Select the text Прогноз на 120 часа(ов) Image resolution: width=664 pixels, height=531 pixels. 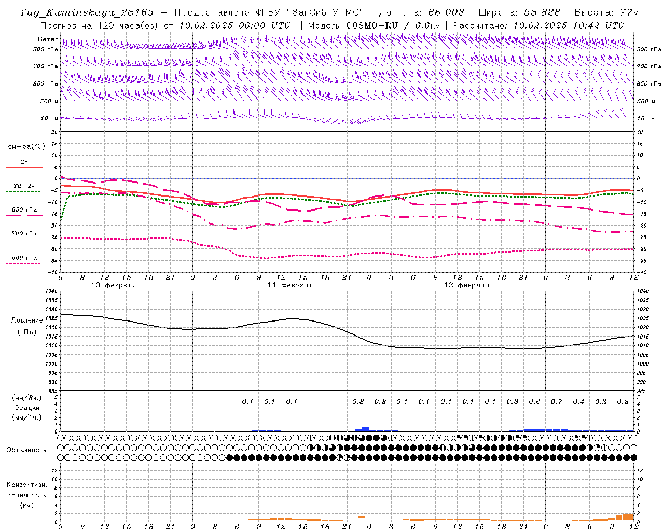[100, 25]
